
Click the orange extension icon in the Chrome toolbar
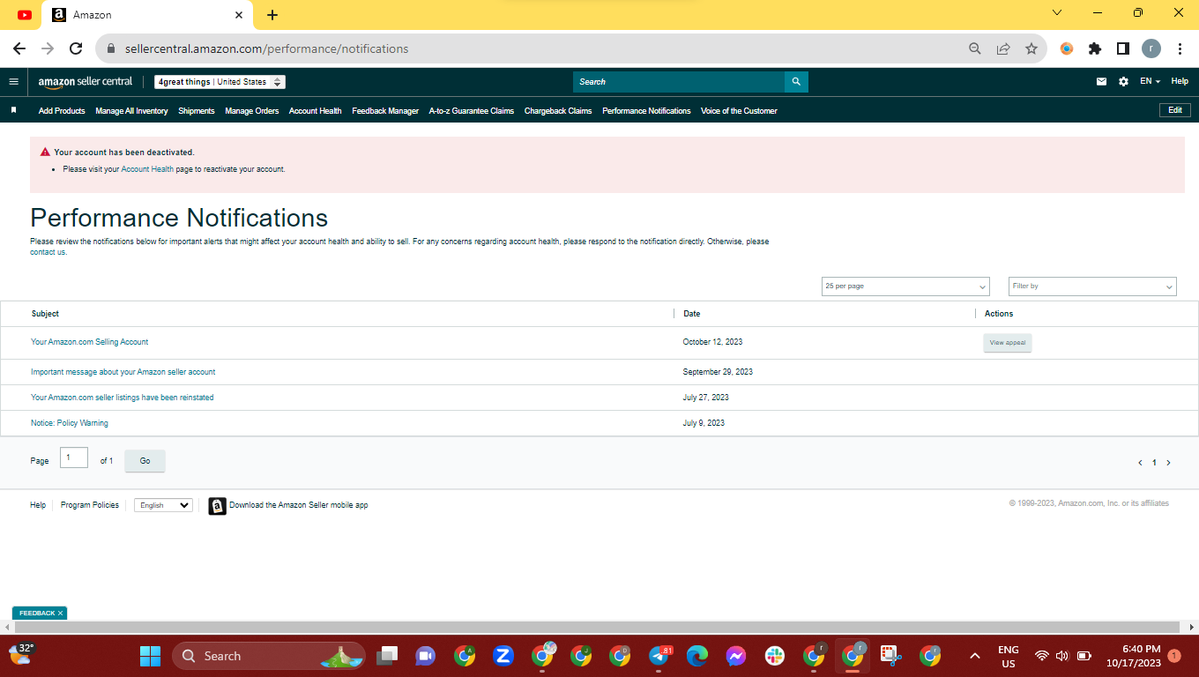[1067, 49]
